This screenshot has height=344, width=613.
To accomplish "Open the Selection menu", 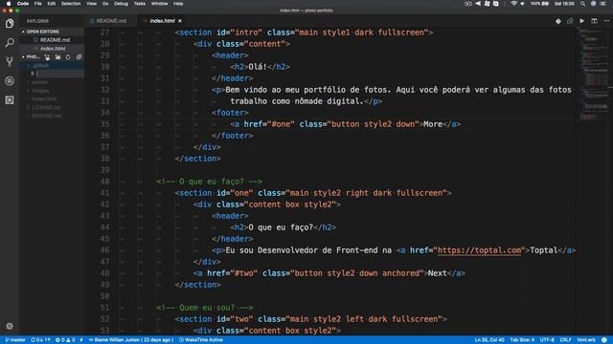I will (x=71, y=4).
